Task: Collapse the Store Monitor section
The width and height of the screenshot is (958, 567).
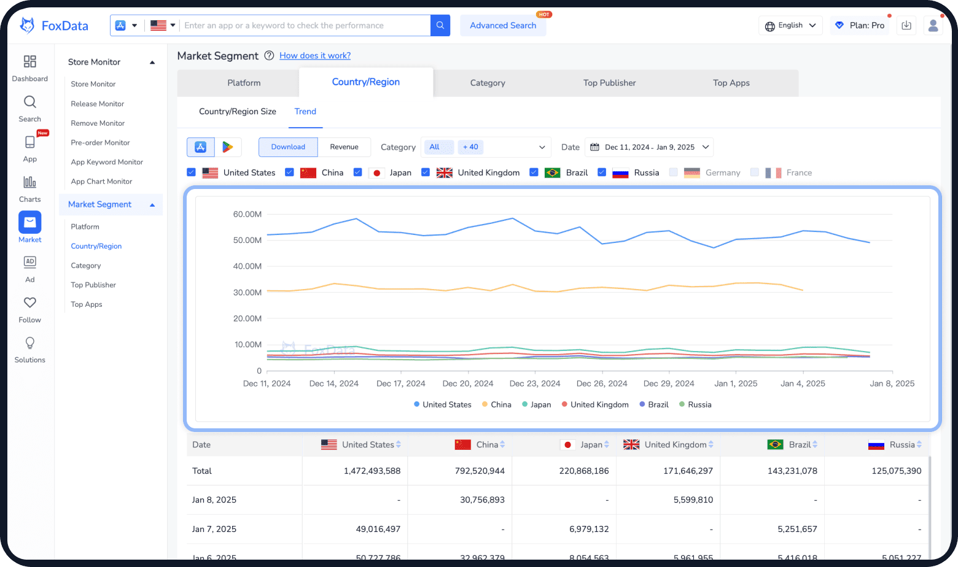Action: (152, 63)
